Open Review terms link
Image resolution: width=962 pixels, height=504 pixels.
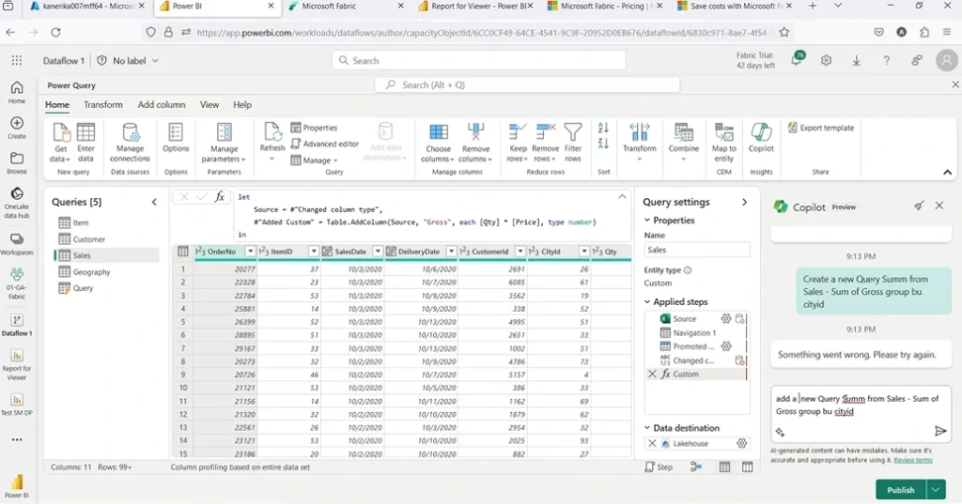(913, 460)
